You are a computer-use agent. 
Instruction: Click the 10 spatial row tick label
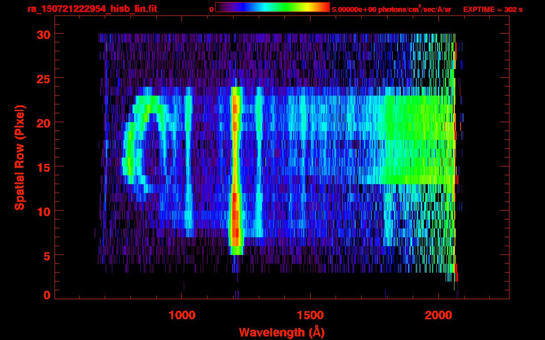43,211
